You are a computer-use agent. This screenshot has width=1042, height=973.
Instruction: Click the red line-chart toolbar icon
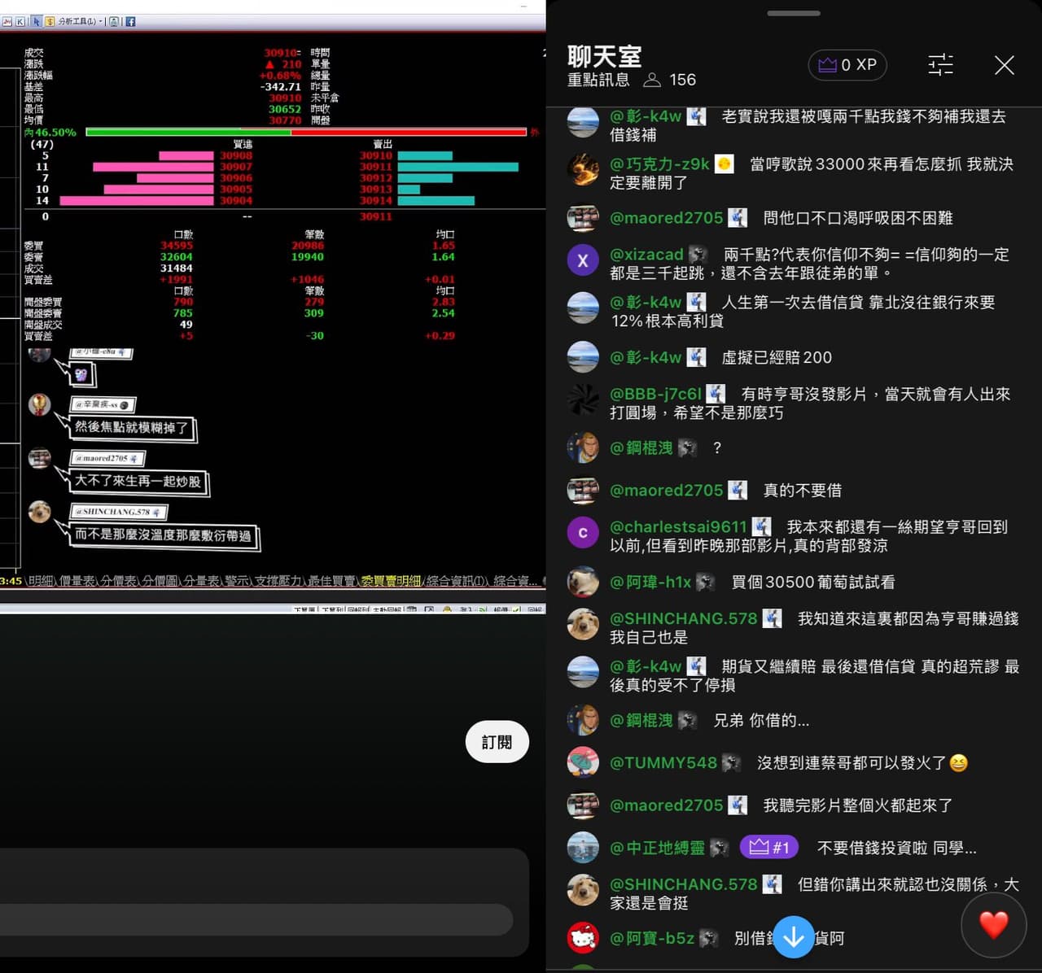pos(6,21)
